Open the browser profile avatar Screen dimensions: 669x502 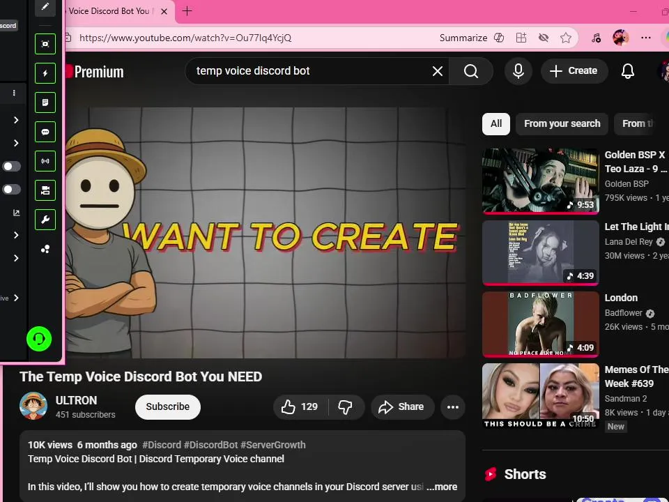click(620, 38)
